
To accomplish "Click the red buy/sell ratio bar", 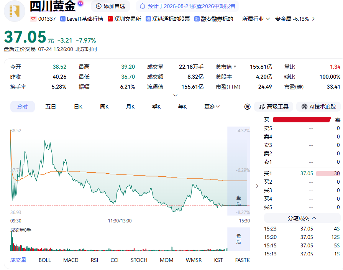I will coord(302,120).
